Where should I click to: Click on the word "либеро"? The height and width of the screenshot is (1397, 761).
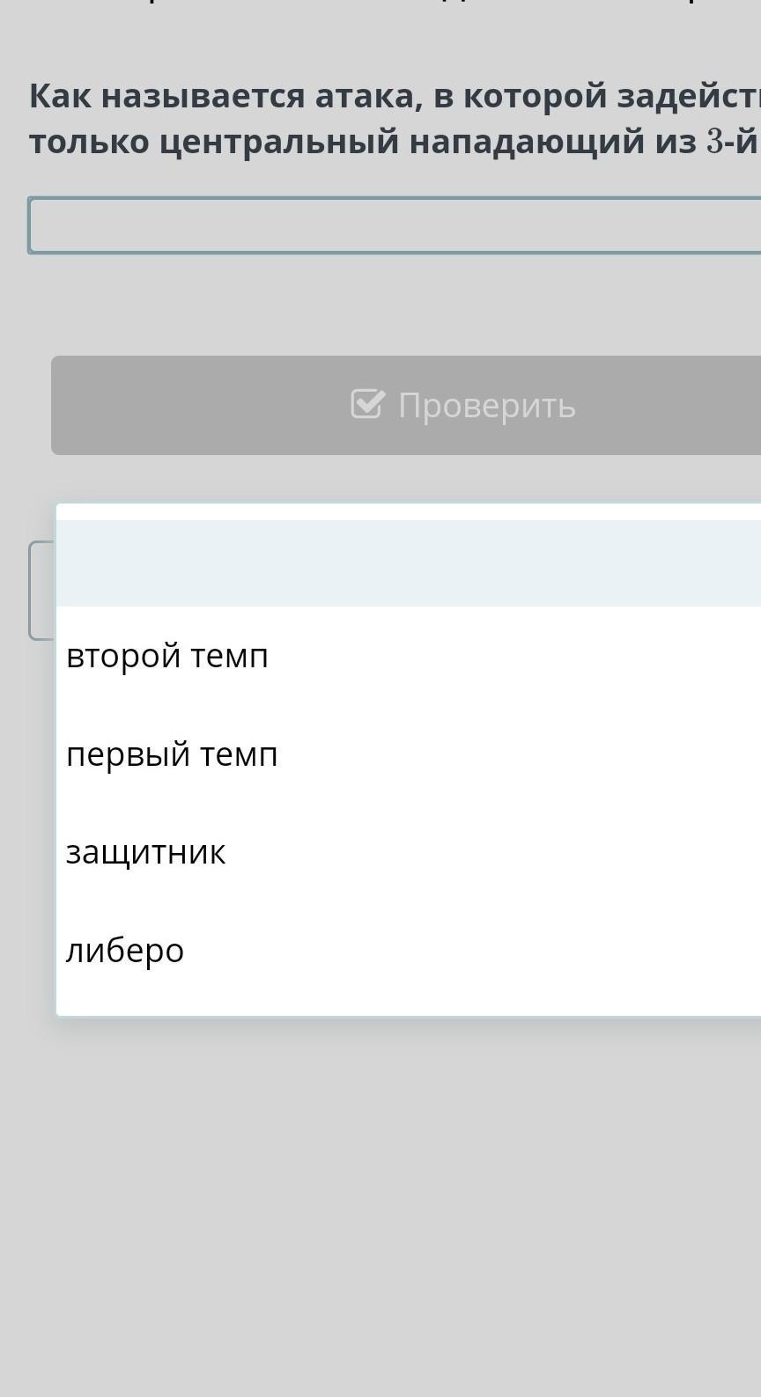point(125,952)
